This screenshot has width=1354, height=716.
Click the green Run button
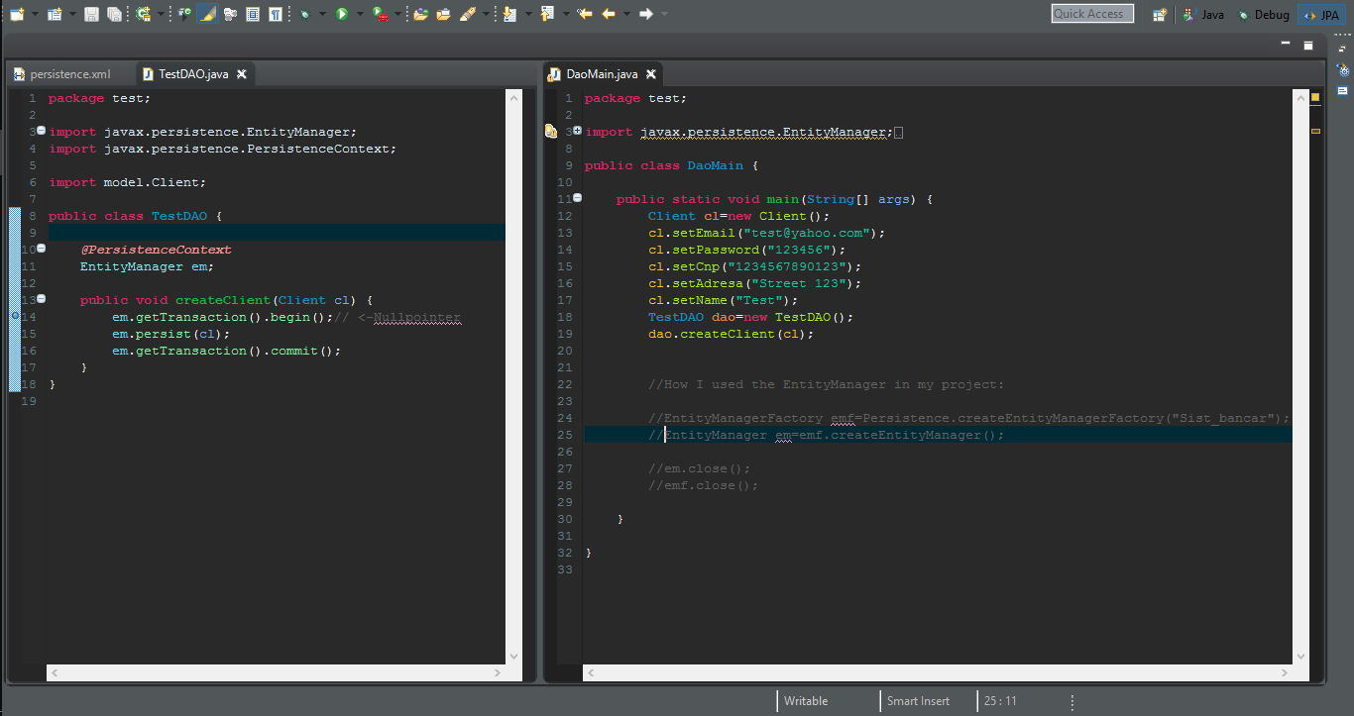point(342,14)
